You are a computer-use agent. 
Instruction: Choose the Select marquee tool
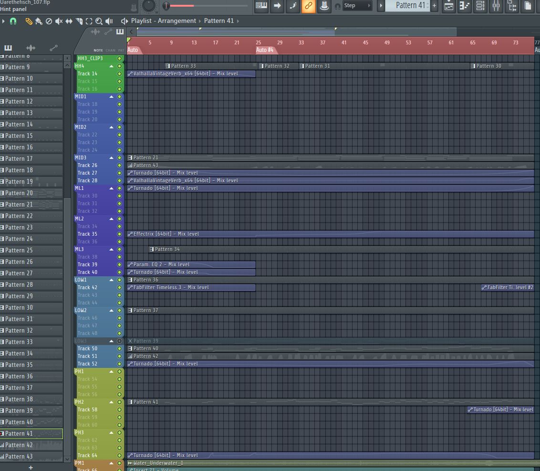point(89,21)
